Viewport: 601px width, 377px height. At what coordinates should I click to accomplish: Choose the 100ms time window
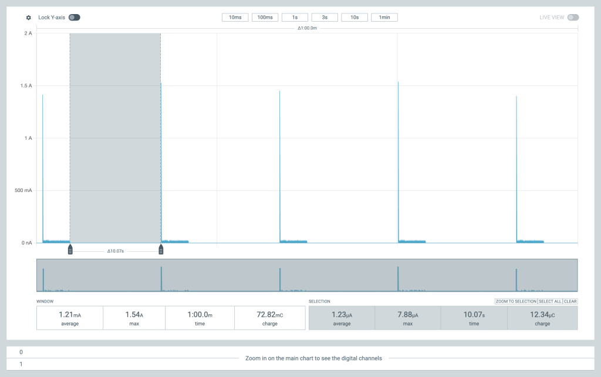click(x=265, y=18)
